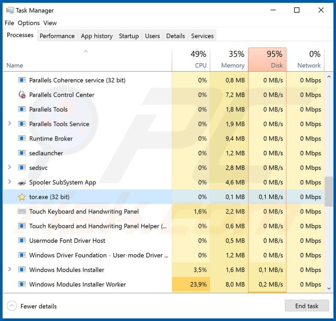
Task: Switch to the Performance tab
Action: coord(57,36)
